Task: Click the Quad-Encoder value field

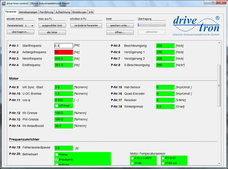Action: click(165, 94)
